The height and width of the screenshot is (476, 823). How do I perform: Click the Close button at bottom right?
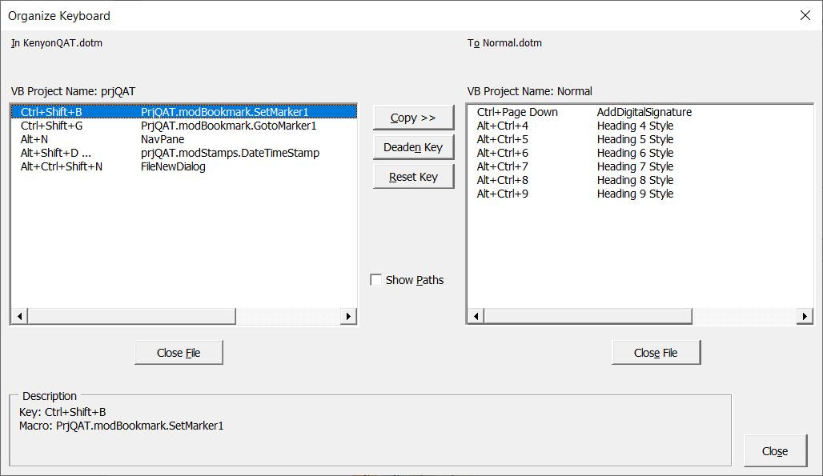(x=774, y=451)
